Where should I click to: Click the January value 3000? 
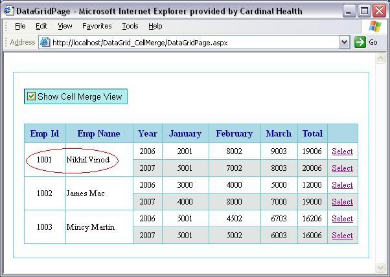pyautogui.click(x=185, y=185)
